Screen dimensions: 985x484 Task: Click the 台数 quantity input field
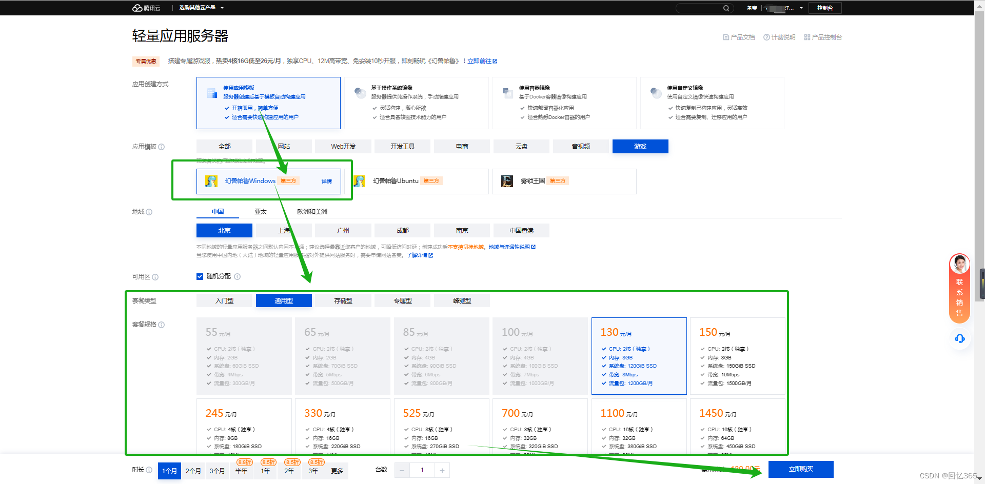(422, 471)
